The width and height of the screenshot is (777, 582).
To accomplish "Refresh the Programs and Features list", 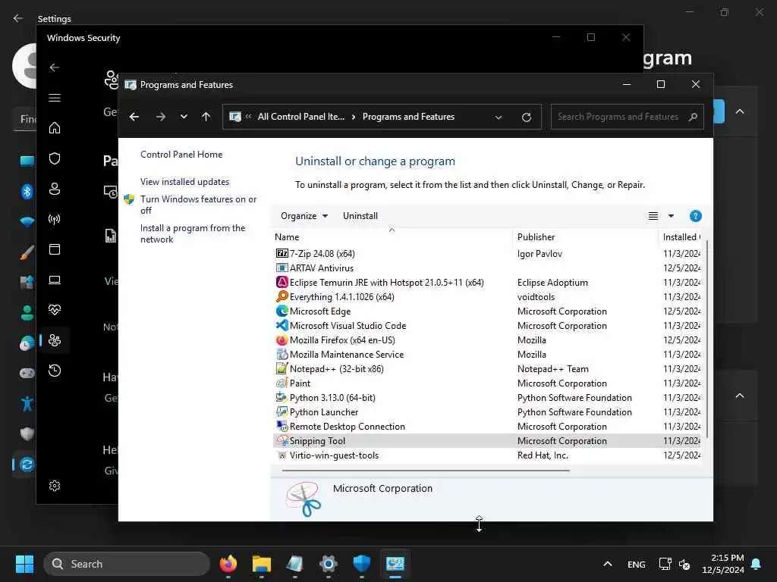I will pos(527,117).
